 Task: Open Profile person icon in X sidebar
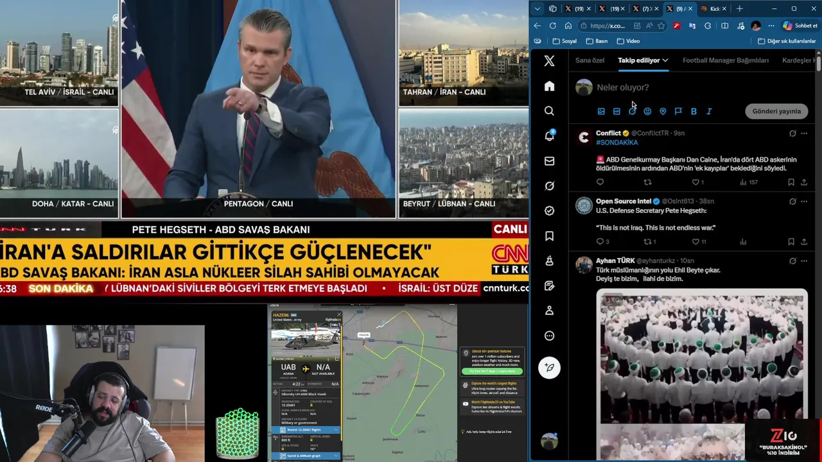click(x=549, y=311)
